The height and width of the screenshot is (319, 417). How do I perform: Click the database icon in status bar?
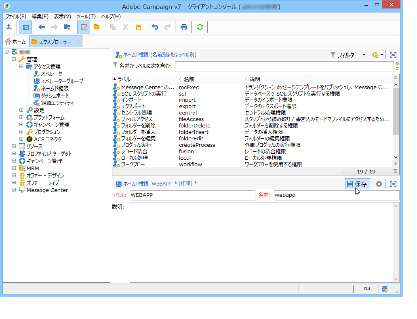pos(385,289)
